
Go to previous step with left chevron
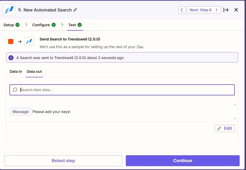click(x=182, y=10)
